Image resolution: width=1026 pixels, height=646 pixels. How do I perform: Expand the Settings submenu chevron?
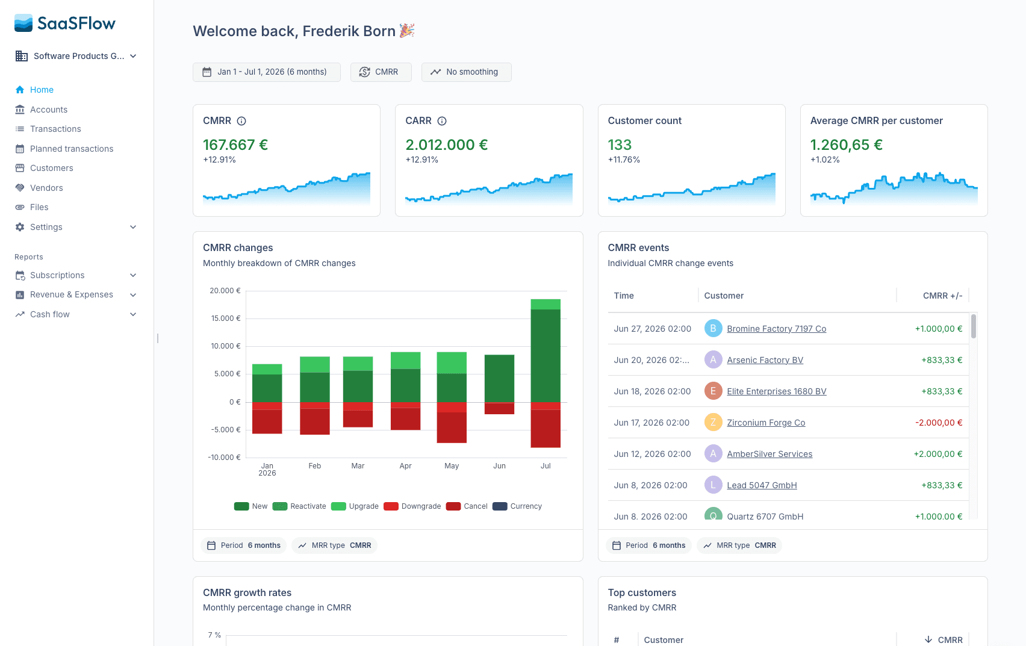point(133,227)
